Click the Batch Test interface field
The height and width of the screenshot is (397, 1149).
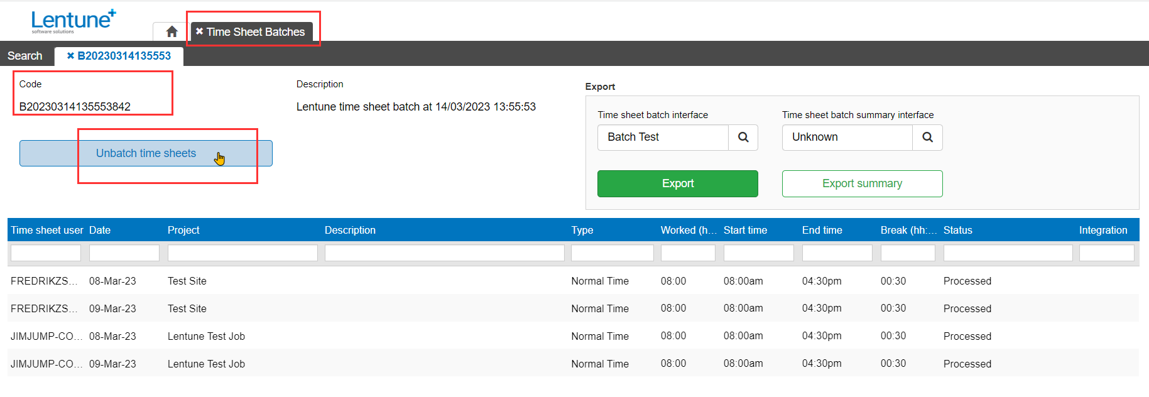[663, 138]
